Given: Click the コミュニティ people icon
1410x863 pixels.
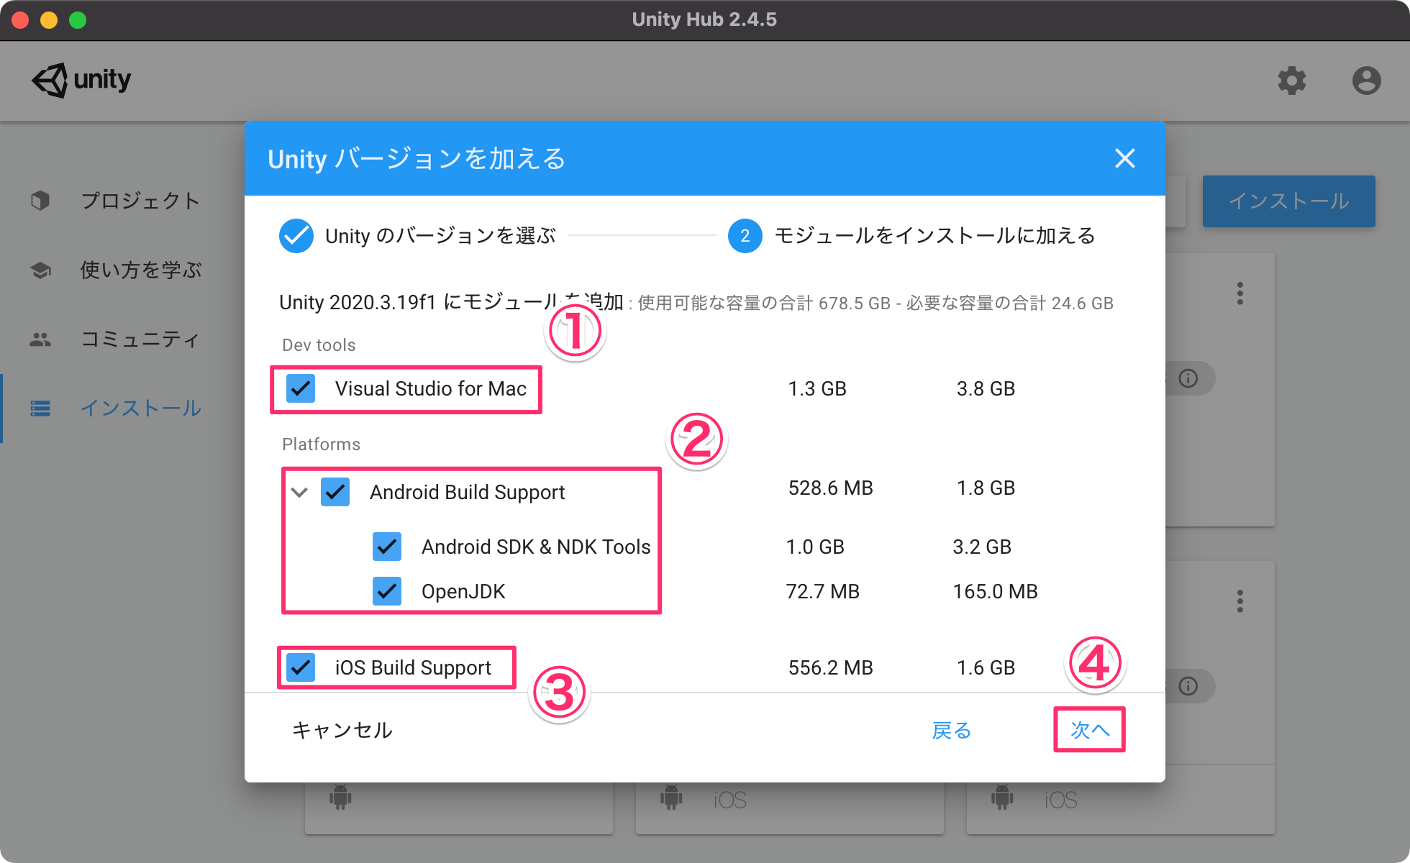Looking at the screenshot, I should point(40,339).
